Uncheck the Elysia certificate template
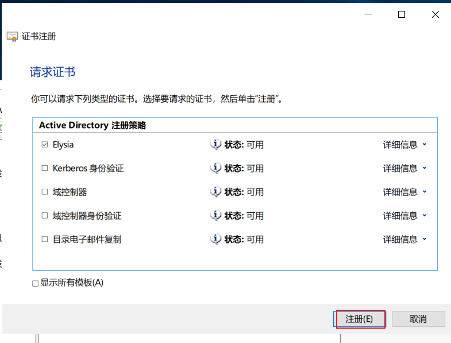451x343 pixels. 45,144
